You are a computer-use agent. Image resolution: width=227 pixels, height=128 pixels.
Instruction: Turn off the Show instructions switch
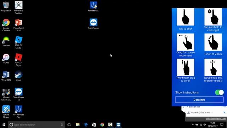(x=219, y=92)
